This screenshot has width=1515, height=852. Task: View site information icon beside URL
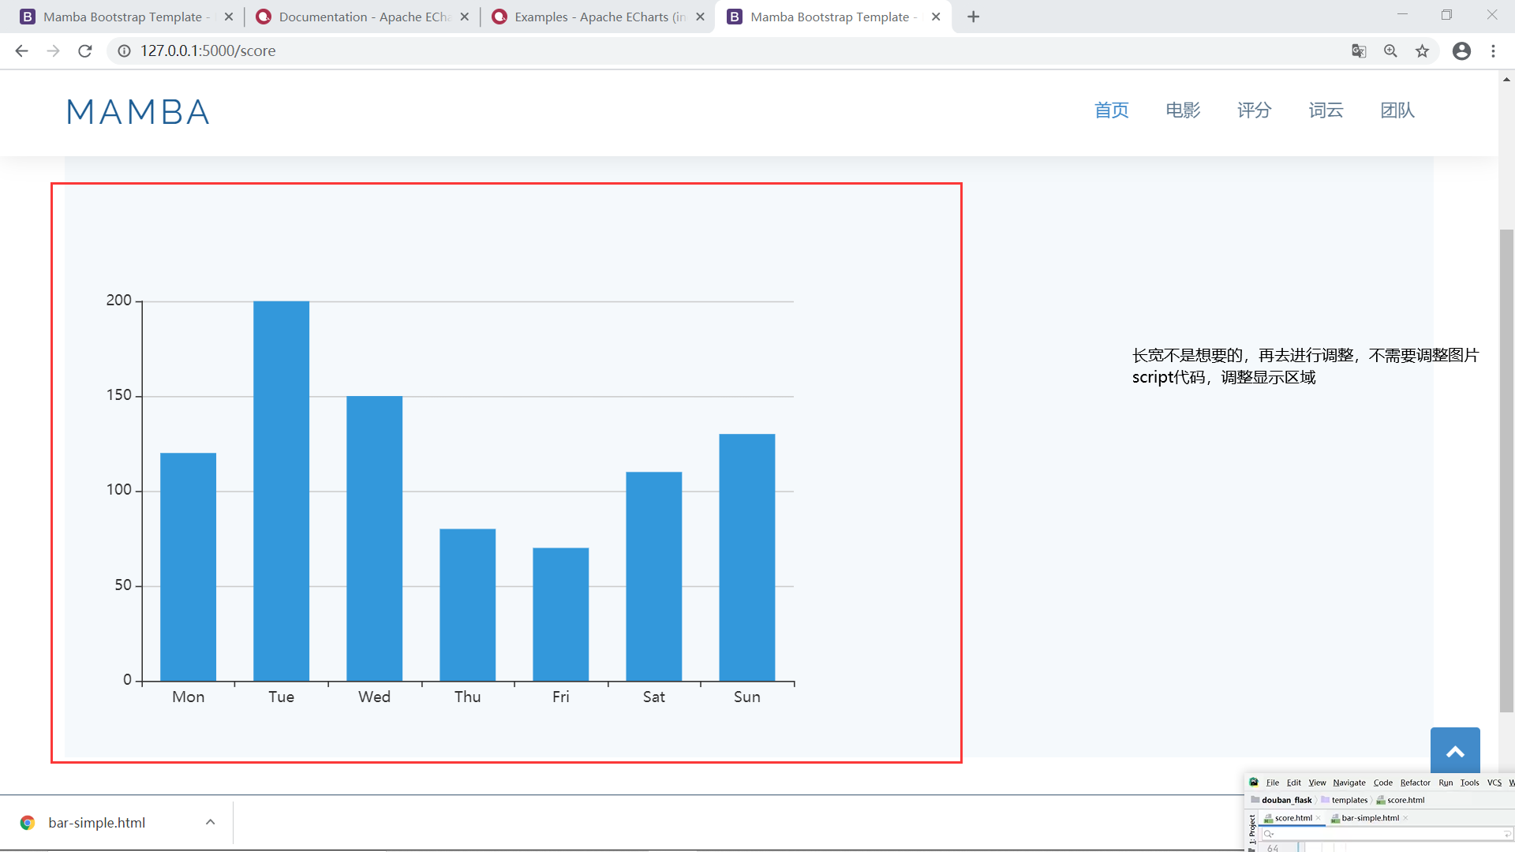pyautogui.click(x=124, y=51)
